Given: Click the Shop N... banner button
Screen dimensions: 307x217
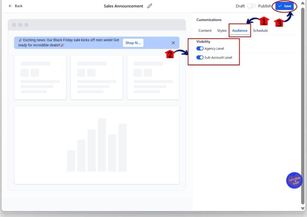Looking at the screenshot, I should point(133,43).
